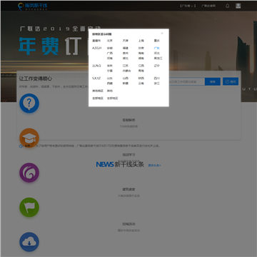257x257 pixels.
Task: Open the notification bell icon in header
Action: click(x=227, y=6)
